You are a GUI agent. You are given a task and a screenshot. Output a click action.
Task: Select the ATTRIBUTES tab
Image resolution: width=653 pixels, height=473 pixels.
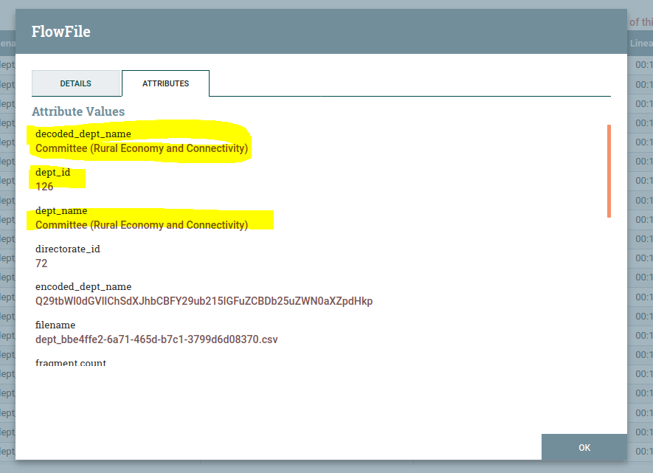pos(165,83)
